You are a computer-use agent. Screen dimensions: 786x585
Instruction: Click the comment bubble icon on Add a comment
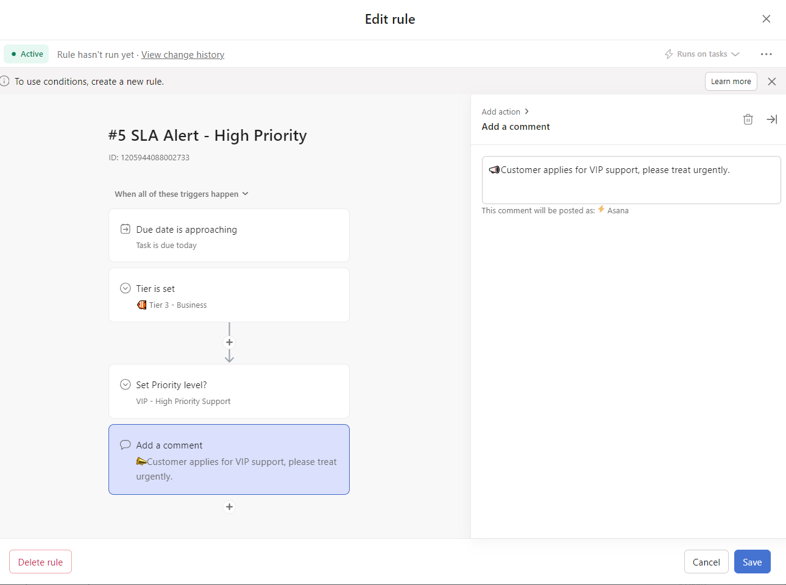tap(125, 444)
